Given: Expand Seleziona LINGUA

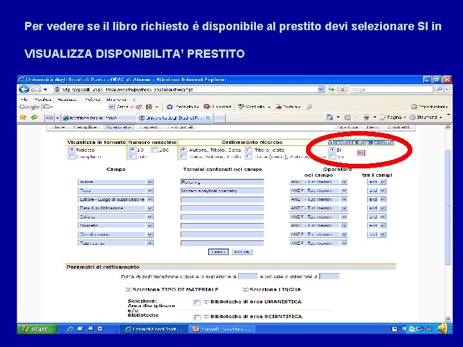Looking at the screenshot, I should point(271,289).
